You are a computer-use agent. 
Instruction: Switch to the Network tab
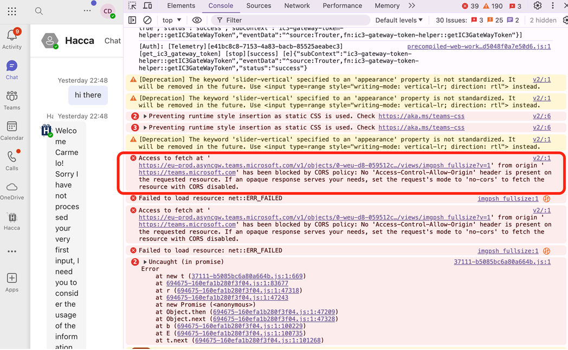tap(297, 6)
